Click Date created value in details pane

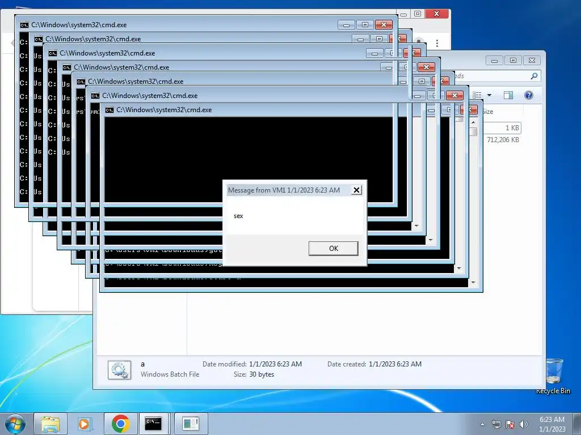(x=395, y=364)
